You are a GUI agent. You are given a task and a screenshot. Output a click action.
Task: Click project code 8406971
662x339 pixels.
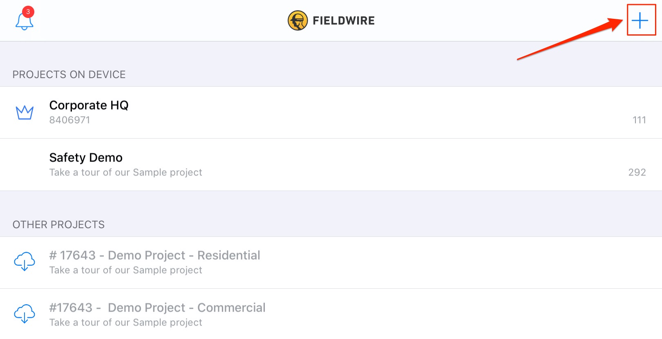[69, 120]
